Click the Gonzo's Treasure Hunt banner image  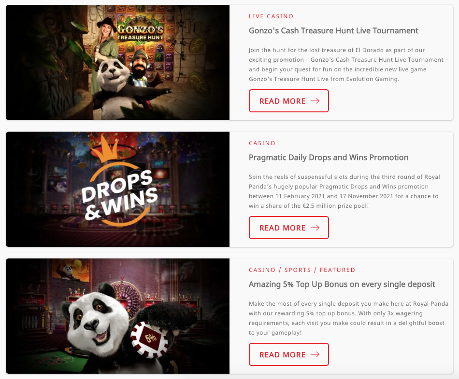tap(118, 63)
